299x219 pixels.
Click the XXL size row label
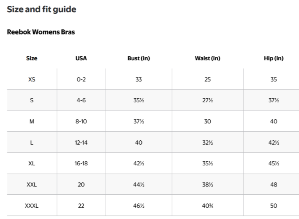pyautogui.click(x=32, y=185)
